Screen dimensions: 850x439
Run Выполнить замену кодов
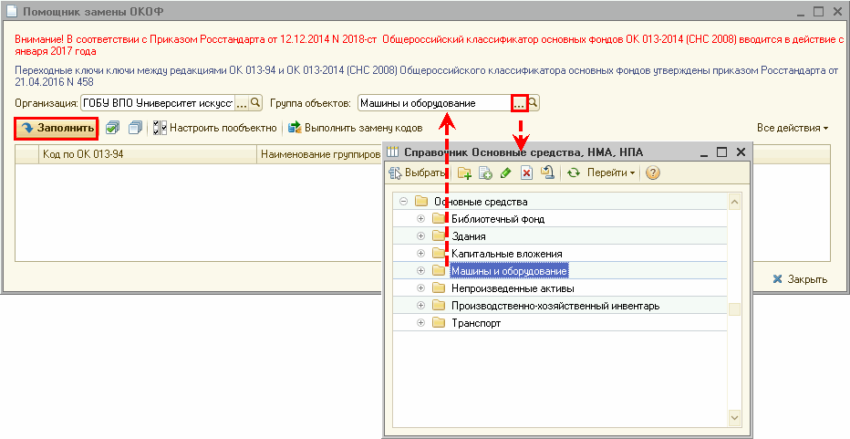pyautogui.click(x=355, y=128)
